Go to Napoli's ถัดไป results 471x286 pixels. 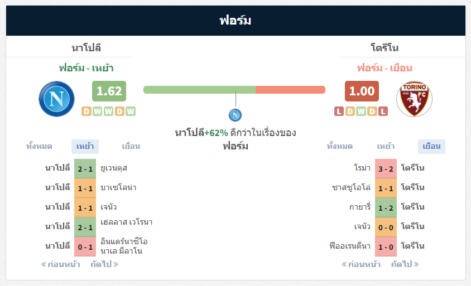pyautogui.click(x=104, y=264)
